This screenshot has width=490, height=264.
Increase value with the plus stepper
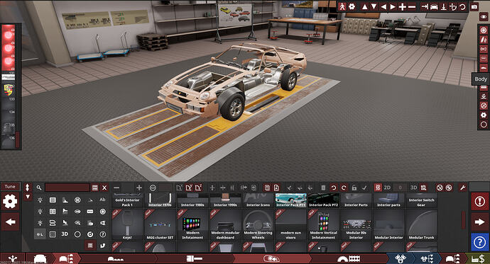coord(139,188)
